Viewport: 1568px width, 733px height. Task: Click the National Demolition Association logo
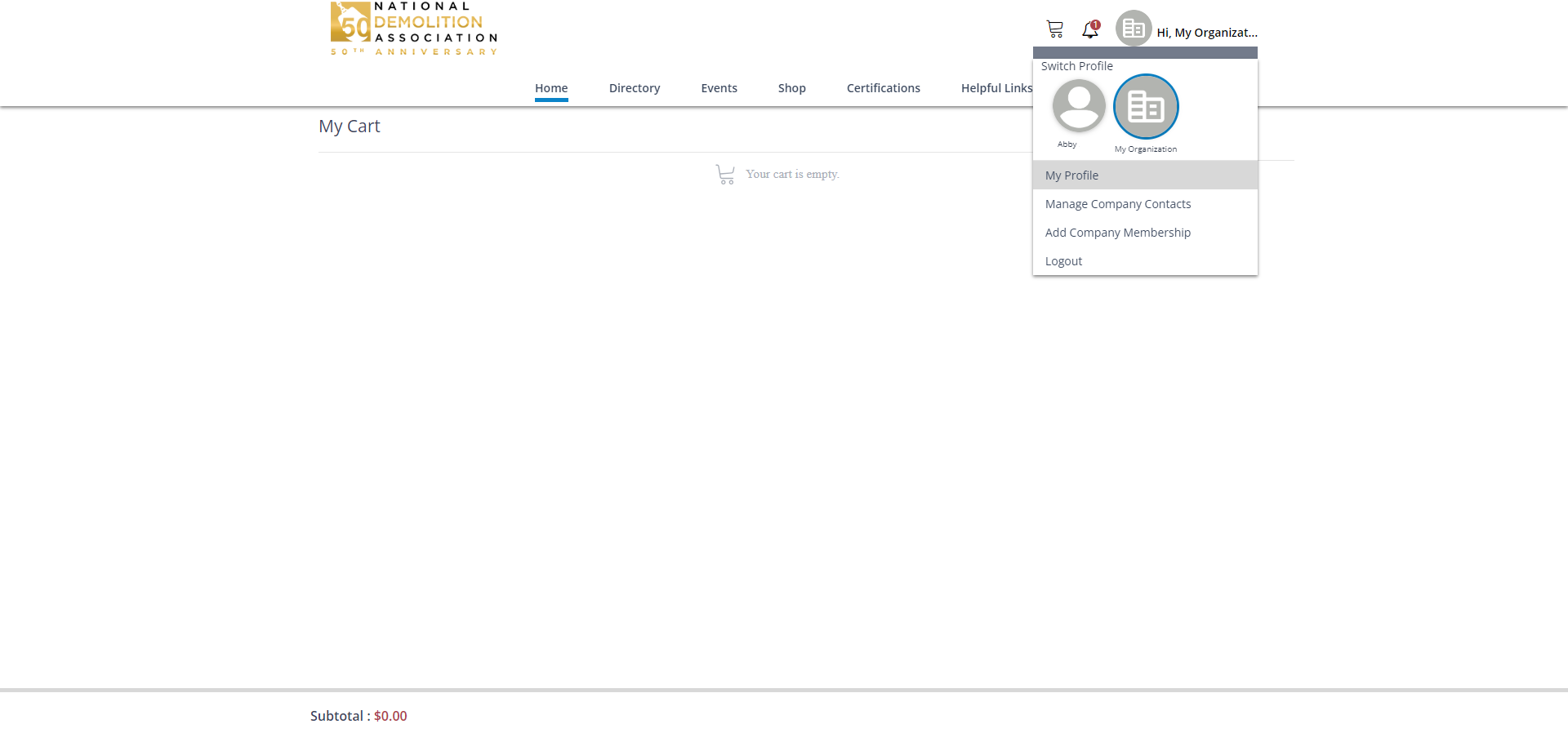pos(414,29)
